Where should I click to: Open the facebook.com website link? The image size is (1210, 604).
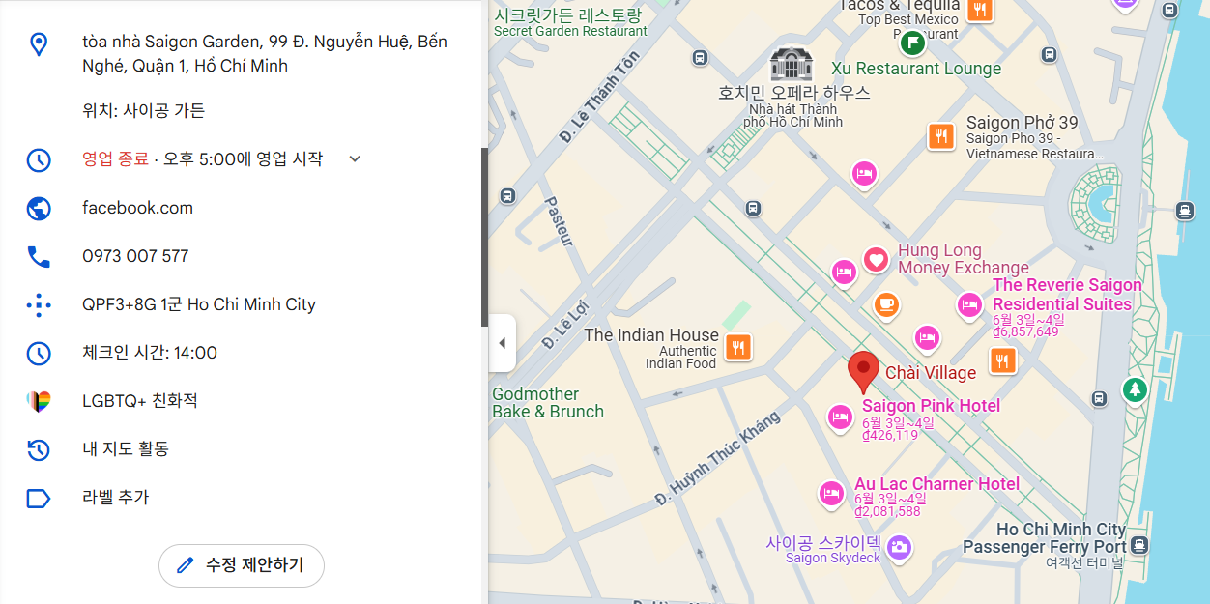pos(138,208)
